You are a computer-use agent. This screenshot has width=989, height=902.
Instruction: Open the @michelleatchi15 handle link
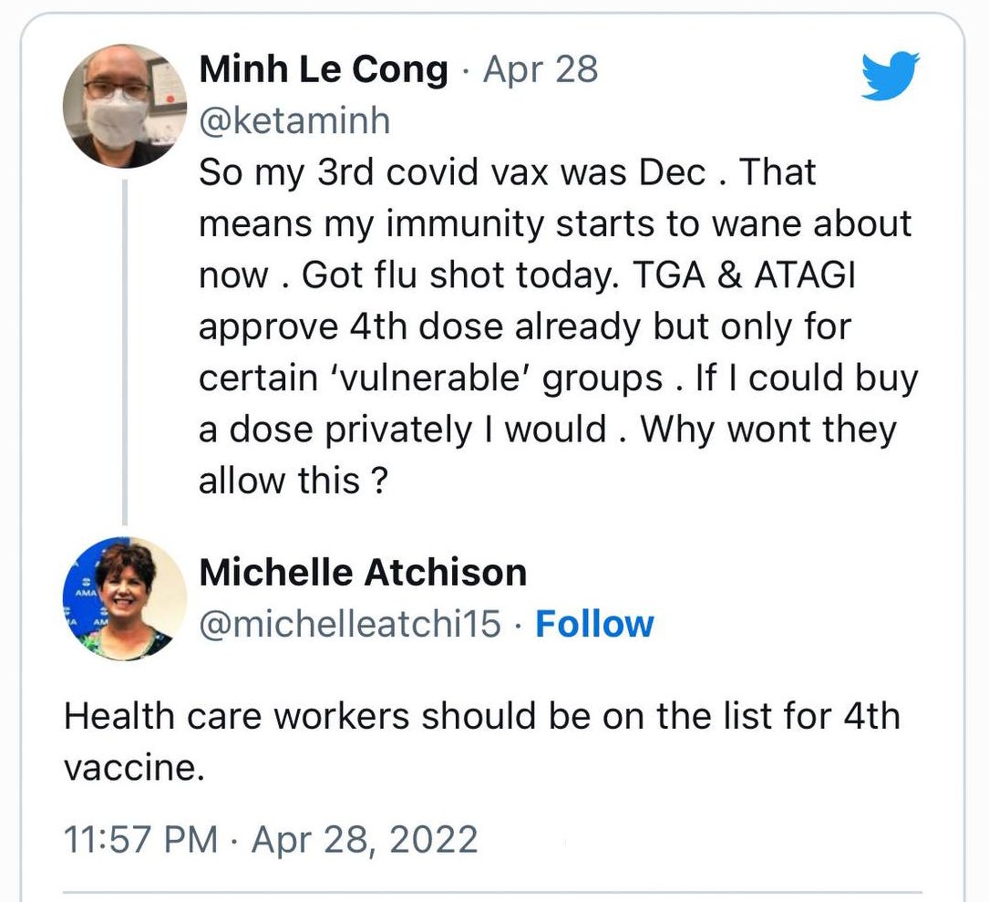click(350, 624)
